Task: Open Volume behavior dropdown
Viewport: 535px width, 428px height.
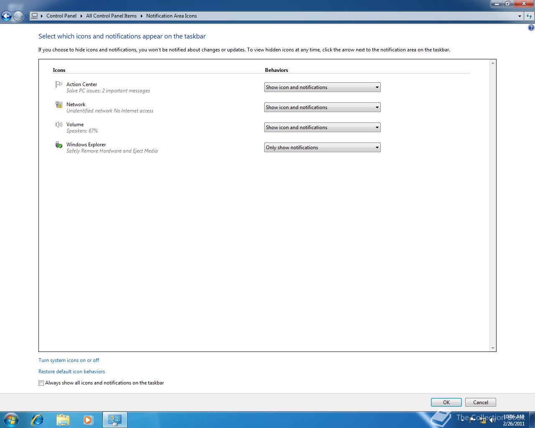Action: pyautogui.click(x=322, y=127)
